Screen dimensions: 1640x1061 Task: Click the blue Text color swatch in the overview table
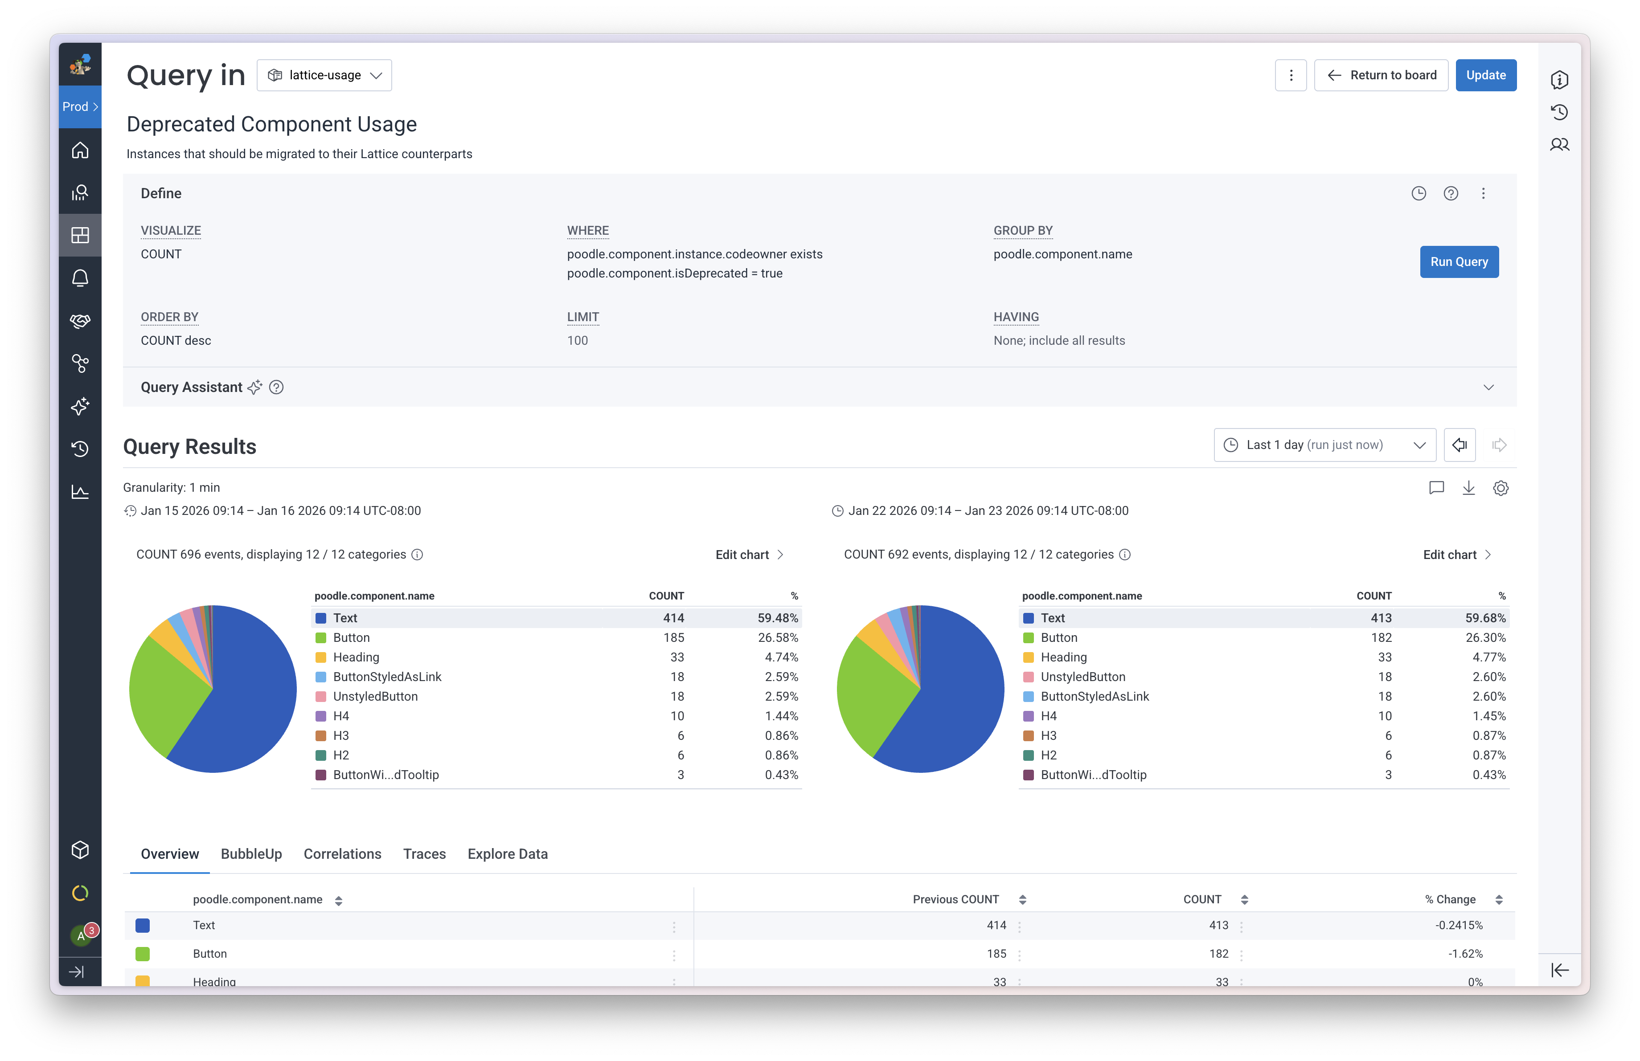pyautogui.click(x=143, y=925)
